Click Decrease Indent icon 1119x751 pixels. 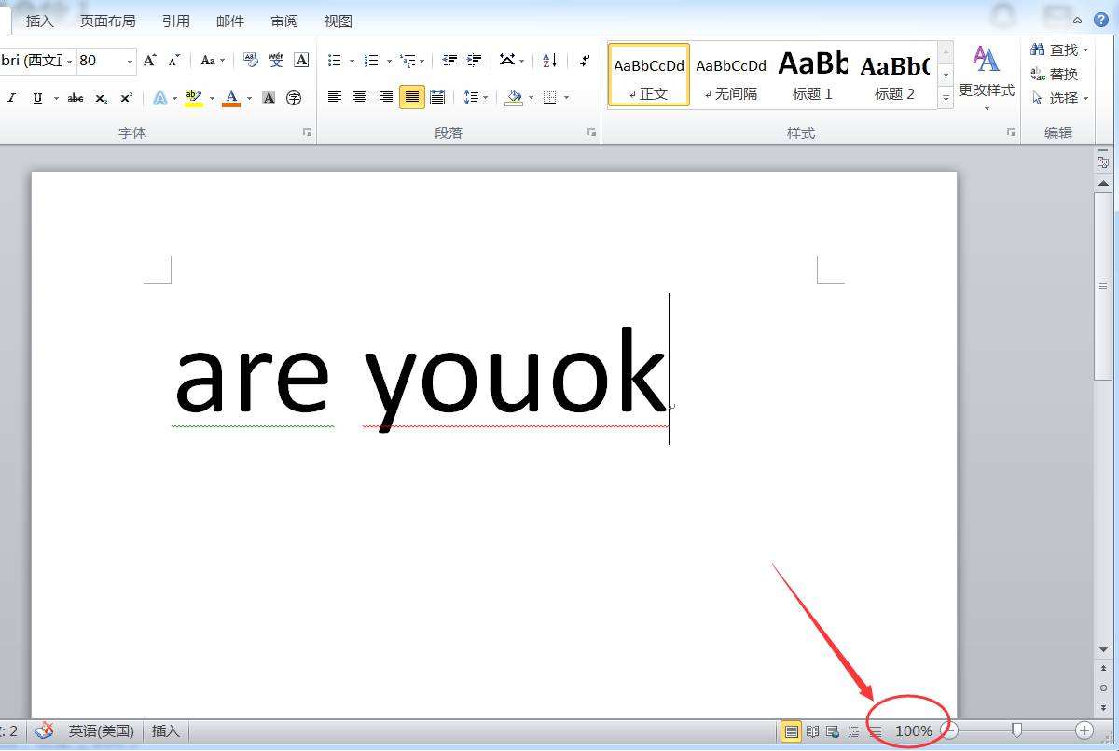(x=449, y=61)
